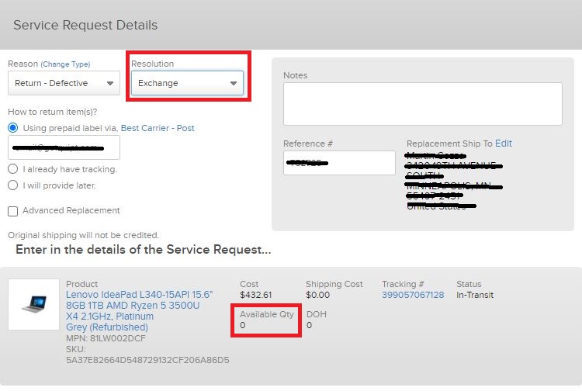Select the 'I will provide later' option
582x391 pixels.
pos(12,185)
